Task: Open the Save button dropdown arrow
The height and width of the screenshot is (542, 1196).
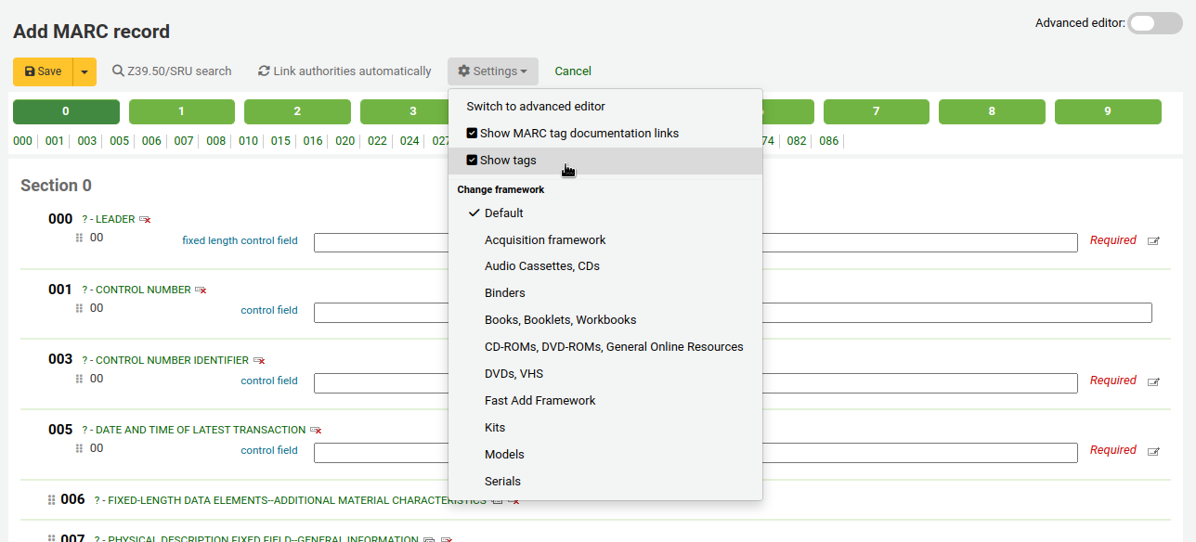Action: (83, 71)
